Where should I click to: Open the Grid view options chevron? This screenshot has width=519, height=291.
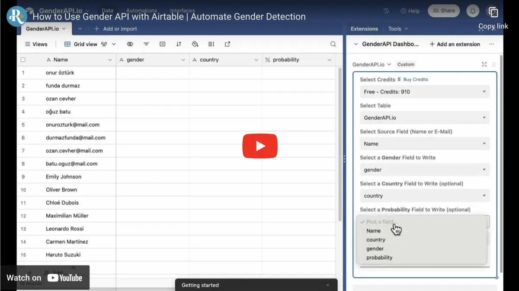pyautogui.click(x=114, y=44)
